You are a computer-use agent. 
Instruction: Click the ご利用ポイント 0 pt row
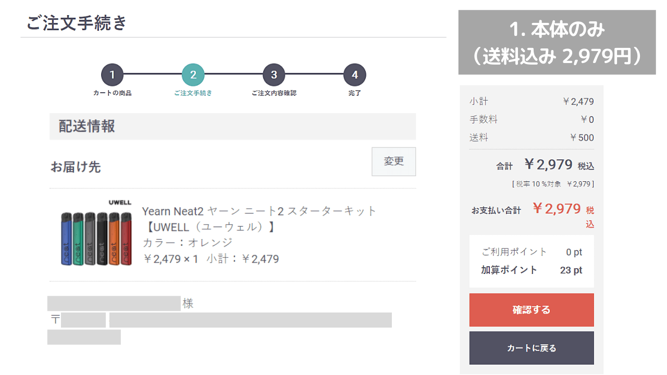pos(532,252)
